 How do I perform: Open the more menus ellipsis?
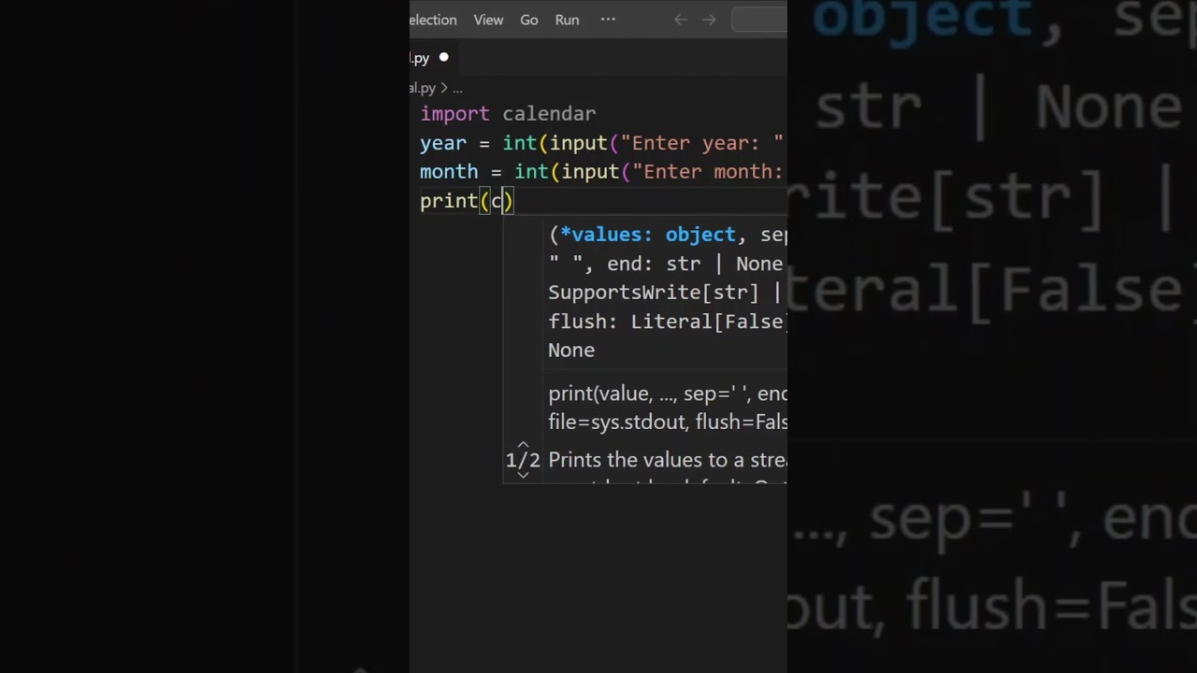click(x=608, y=20)
